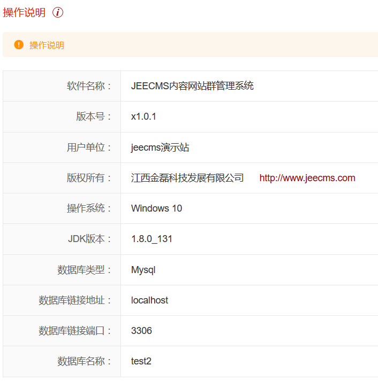Image resolution: width=378 pixels, height=389 pixels.
Task: Select the Windows 10 value
Action: 156,208
